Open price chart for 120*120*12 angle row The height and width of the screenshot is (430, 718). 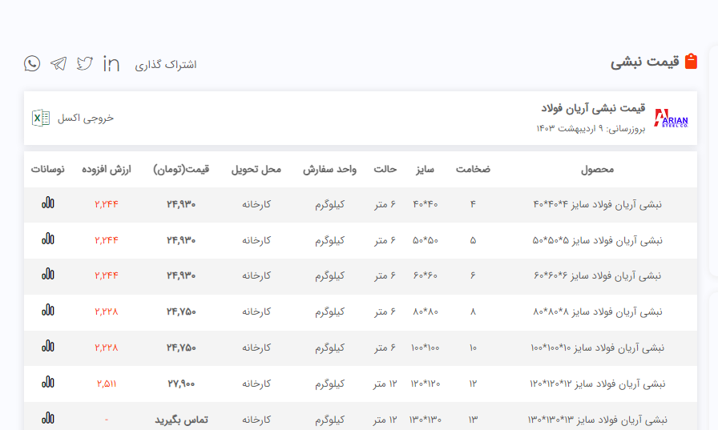point(48,383)
